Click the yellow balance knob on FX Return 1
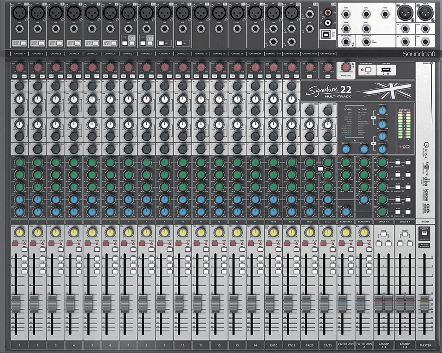 (345, 233)
